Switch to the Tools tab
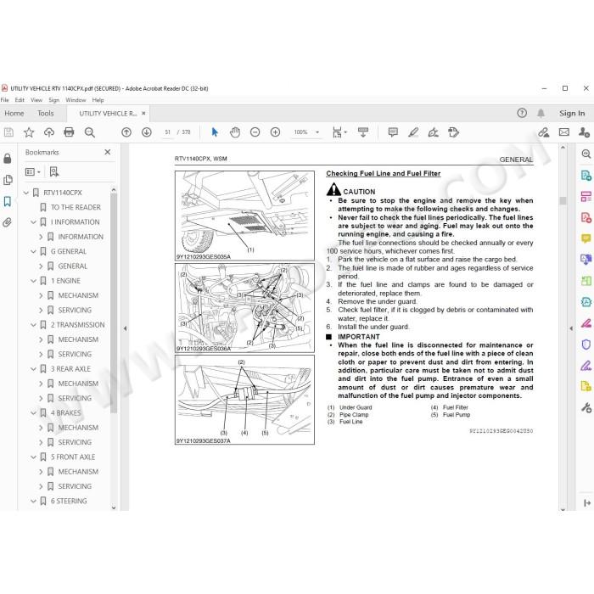This screenshot has width=594, height=594. pyautogui.click(x=46, y=113)
